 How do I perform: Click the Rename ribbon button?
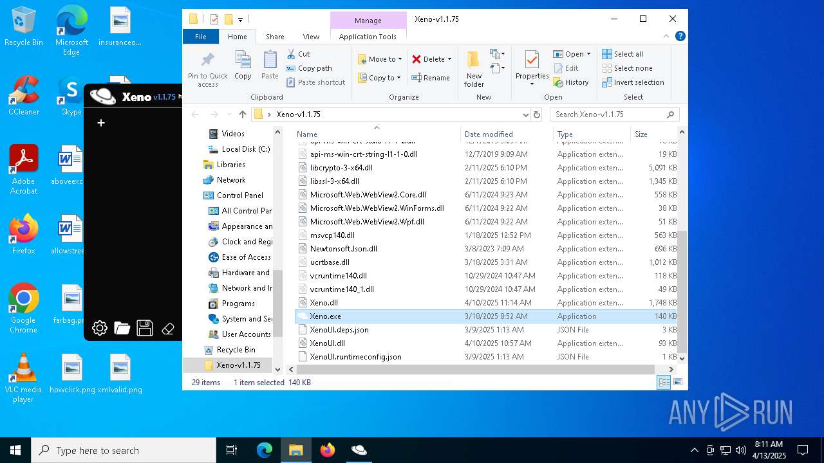431,78
